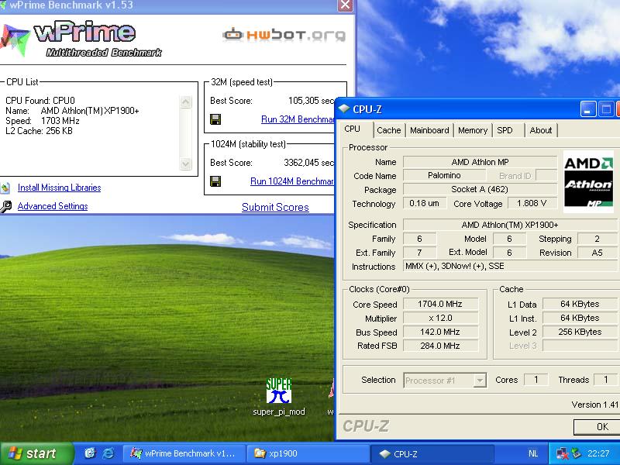Image resolution: width=620 pixels, height=465 pixels.
Task: Click the safely remove hardware tray icon
Action: coord(576,453)
